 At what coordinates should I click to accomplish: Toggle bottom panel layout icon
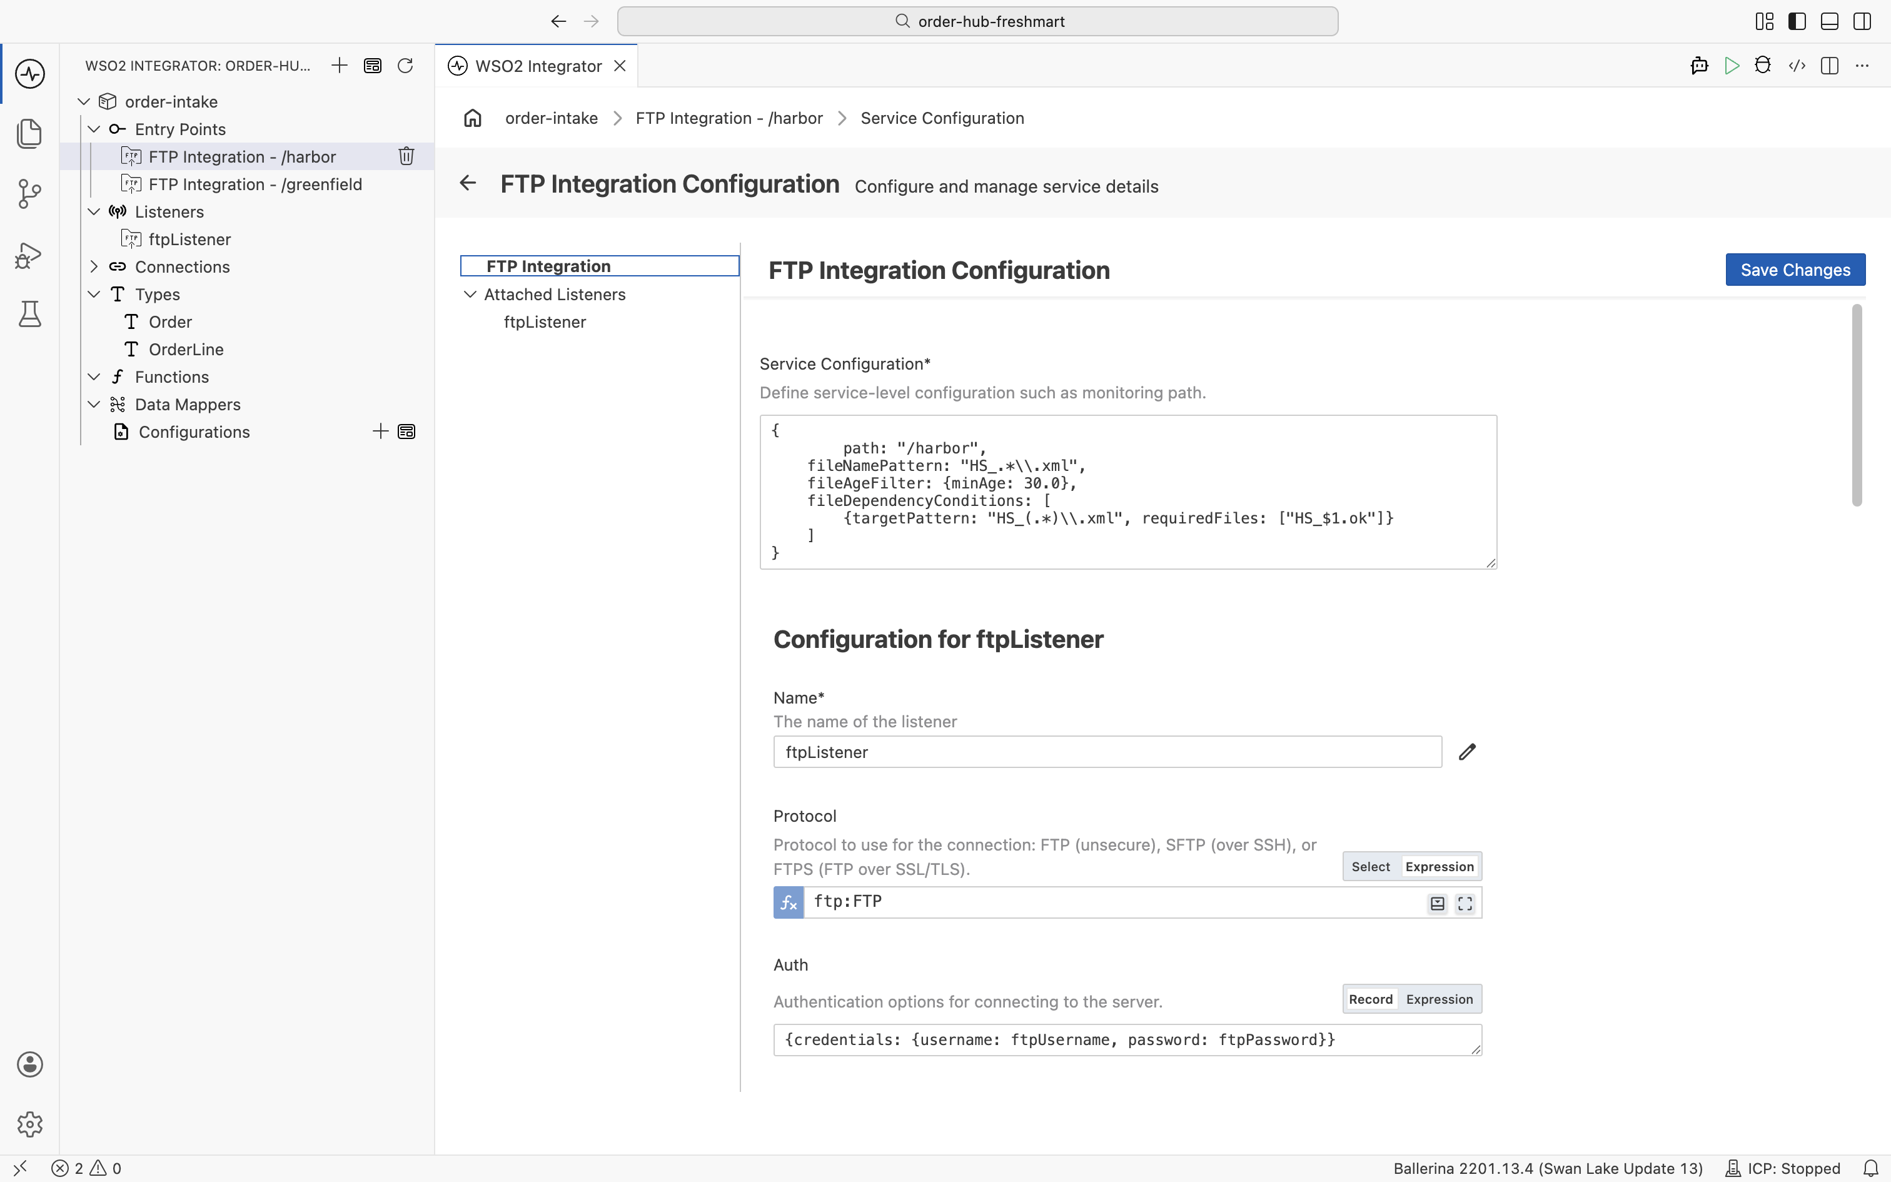coord(1829,21)
